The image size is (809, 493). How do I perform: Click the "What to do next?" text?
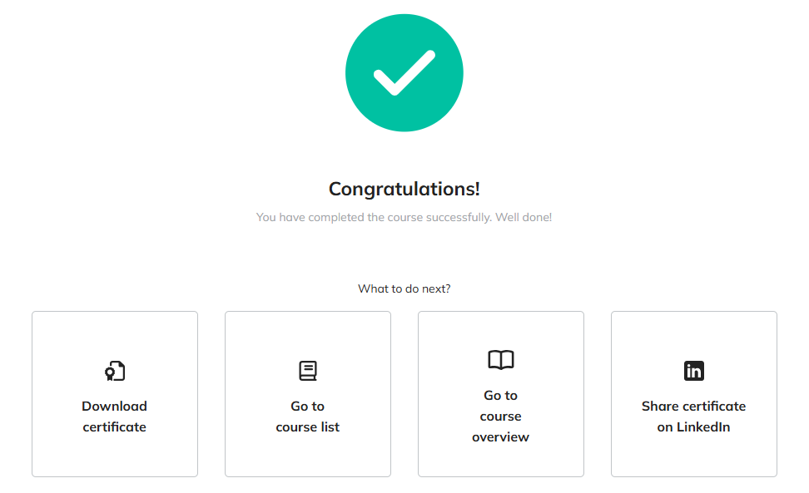[x=404, y=288]
